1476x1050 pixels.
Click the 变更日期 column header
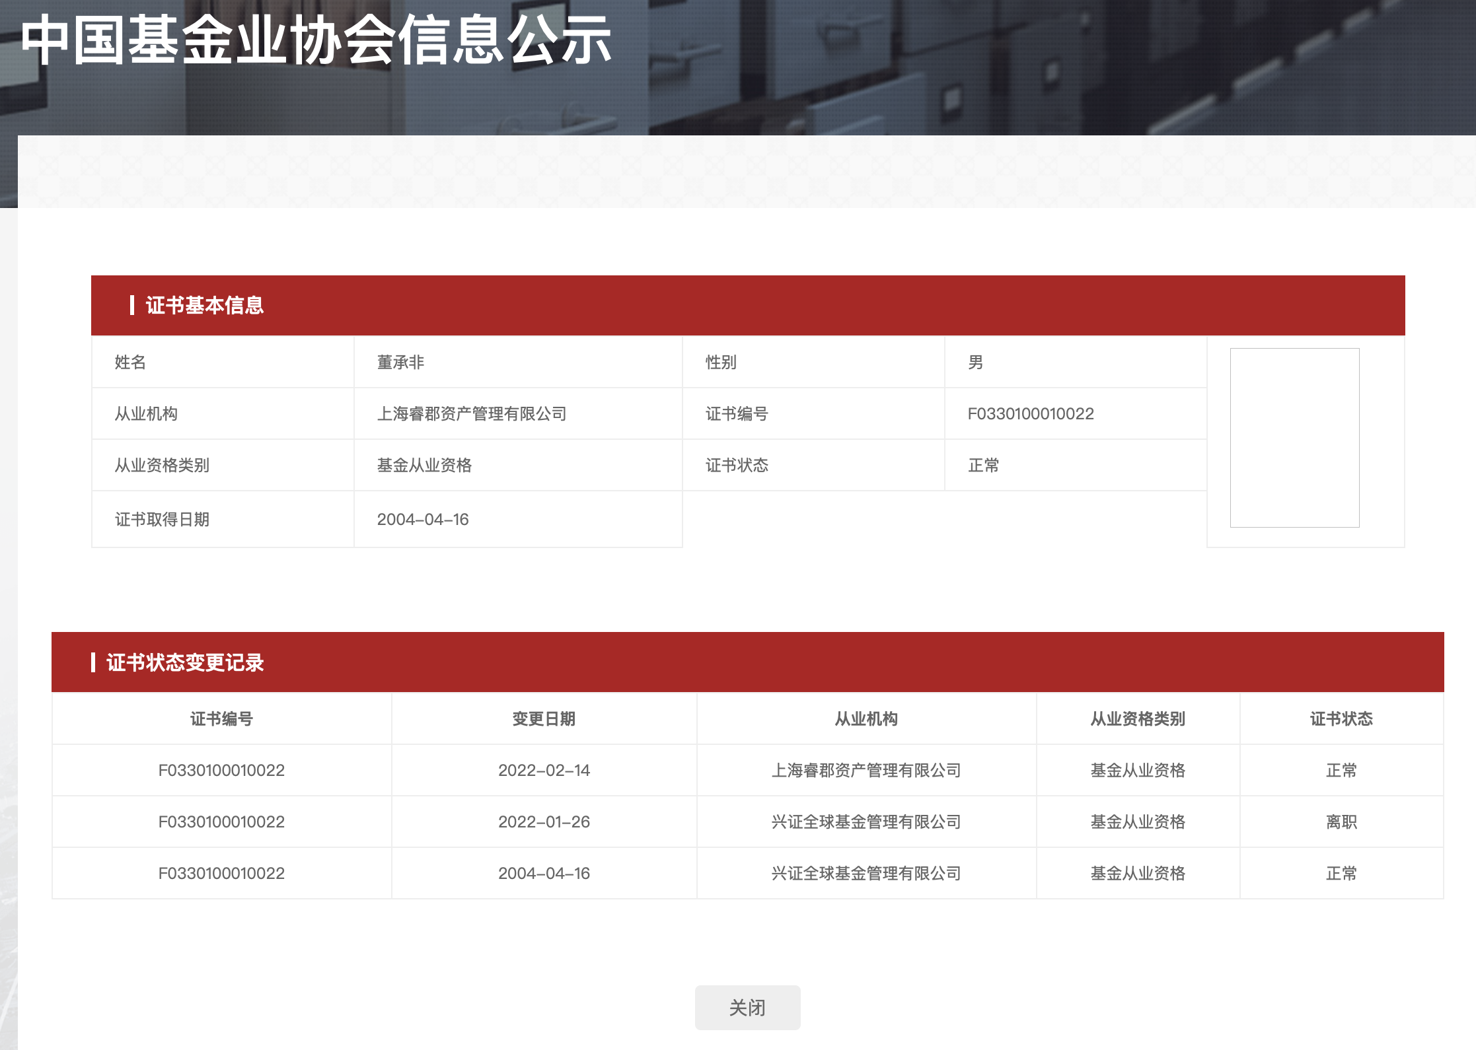pyautogui.click(x=544, y=718)
